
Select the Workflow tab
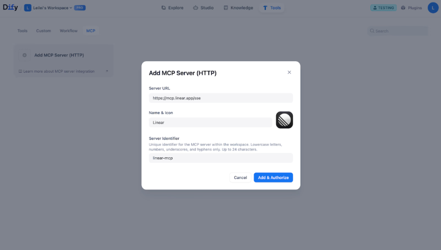(x=69, y=31)
